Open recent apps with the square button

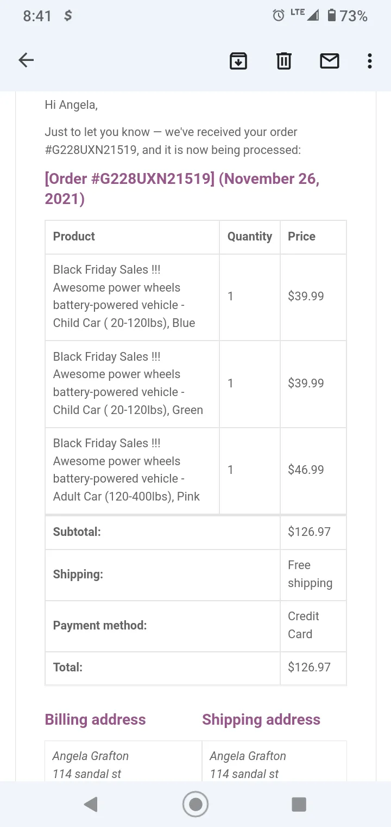pos(299,804)
